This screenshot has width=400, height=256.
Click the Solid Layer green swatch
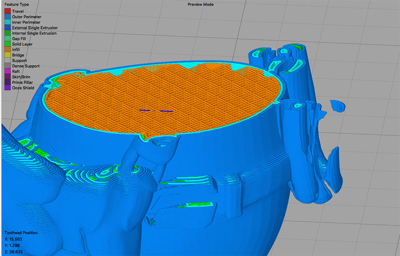point(8,44)
